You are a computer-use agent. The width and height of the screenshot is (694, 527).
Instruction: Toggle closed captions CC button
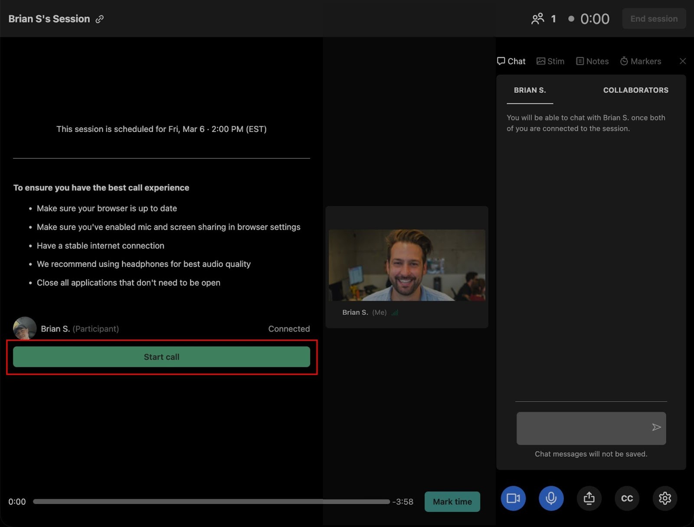coord(627,498)
